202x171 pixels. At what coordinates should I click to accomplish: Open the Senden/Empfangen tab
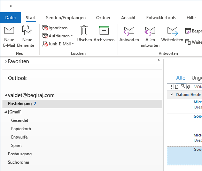point(66,17)
